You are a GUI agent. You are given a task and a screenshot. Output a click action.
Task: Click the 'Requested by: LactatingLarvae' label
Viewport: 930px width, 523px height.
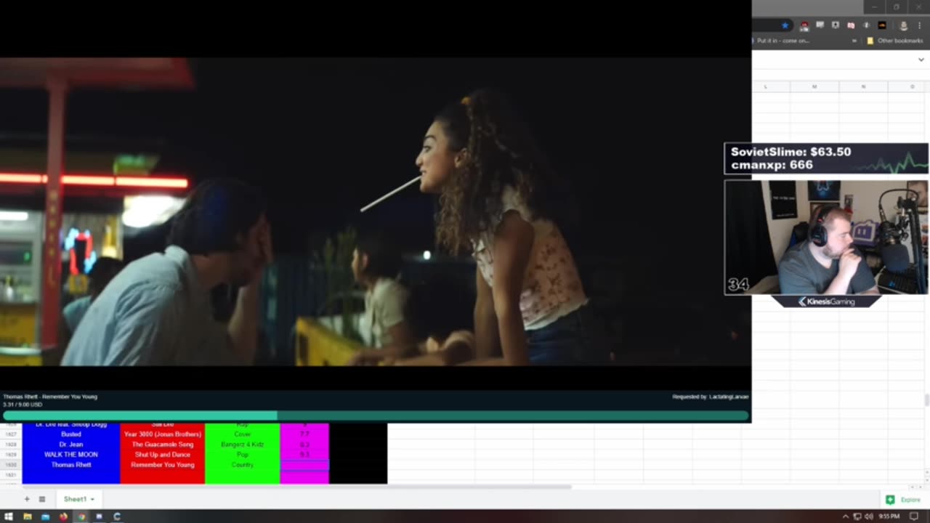(710, 397)
